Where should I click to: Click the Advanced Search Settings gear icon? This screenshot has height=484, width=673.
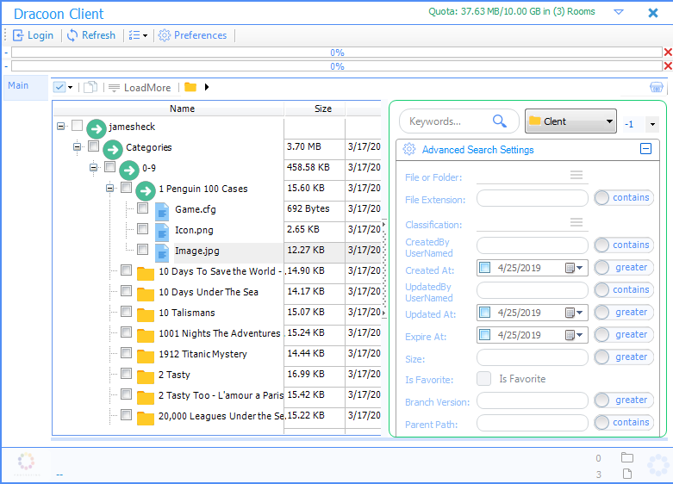click(x=409, y=149)
